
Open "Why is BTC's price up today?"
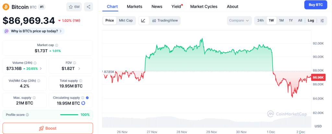click(34, 31)
